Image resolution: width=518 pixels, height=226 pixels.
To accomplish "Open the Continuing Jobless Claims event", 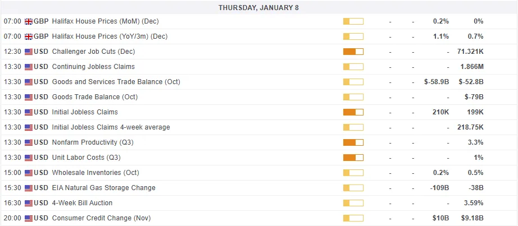I will (x=93, y=67).
